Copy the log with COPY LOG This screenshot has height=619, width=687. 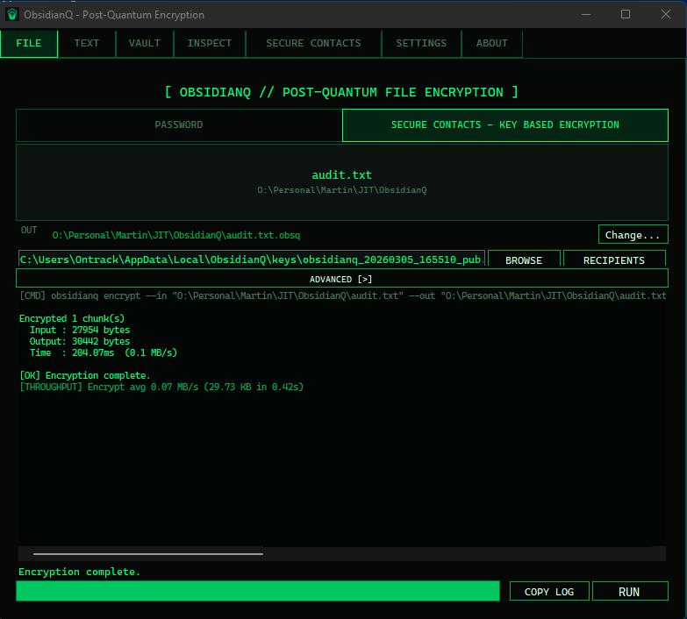tap(549, 592)
